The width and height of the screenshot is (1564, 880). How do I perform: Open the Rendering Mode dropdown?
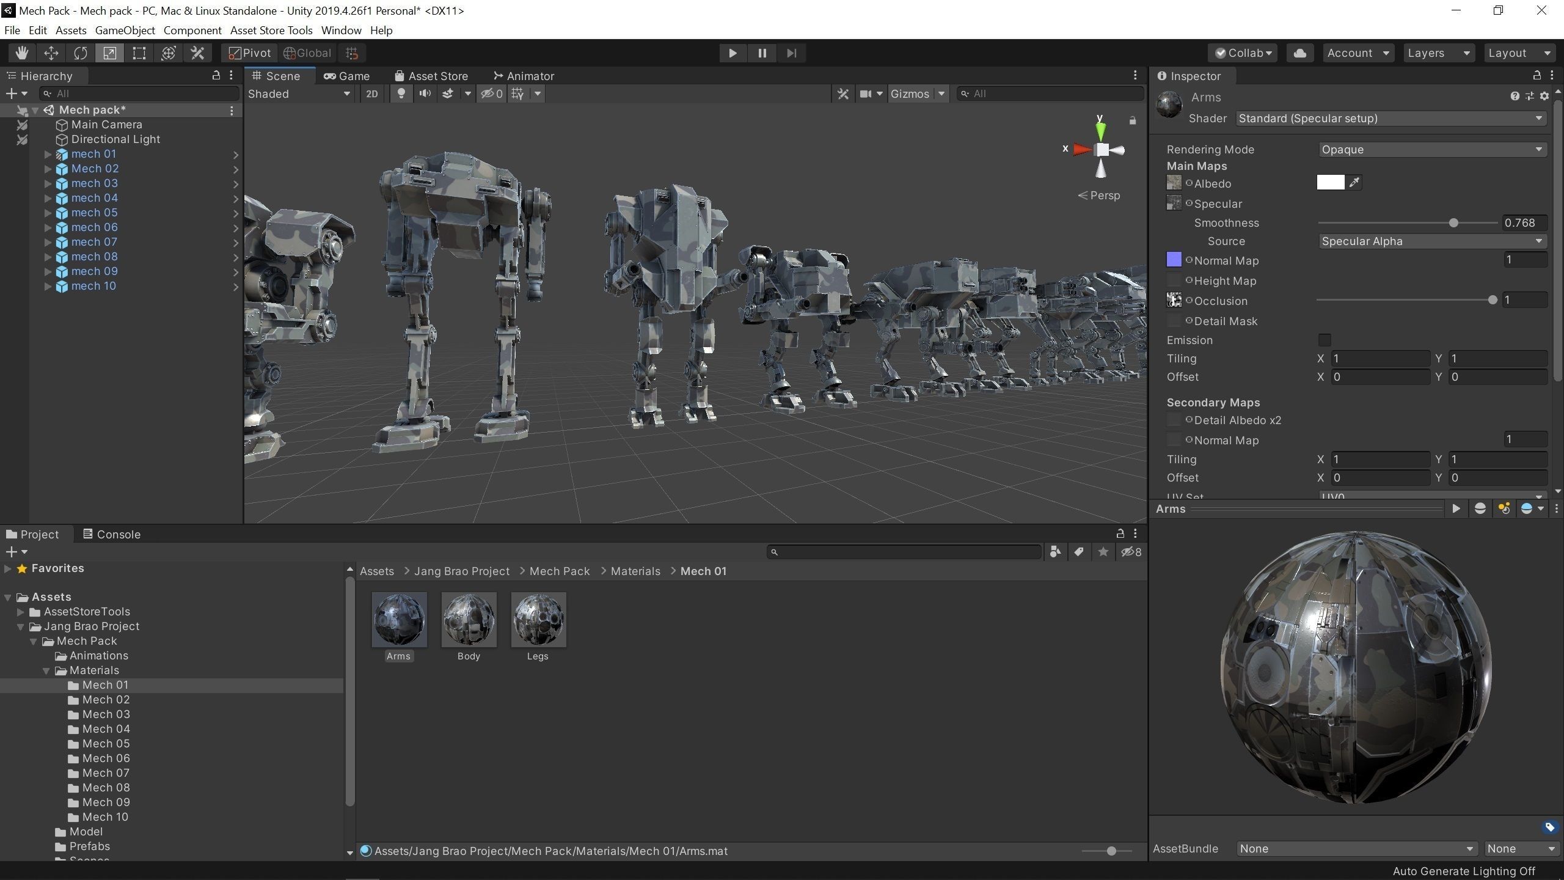1432,149
